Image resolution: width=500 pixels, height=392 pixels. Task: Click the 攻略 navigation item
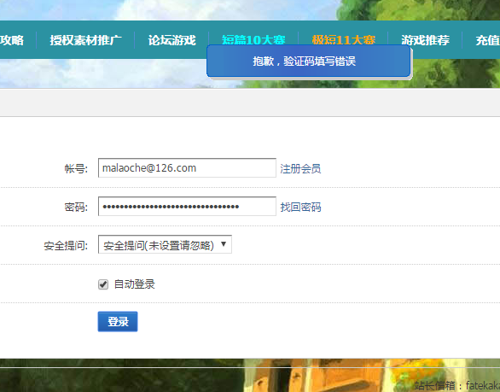point(12,40)
